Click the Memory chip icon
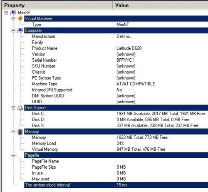 point(20,132)
